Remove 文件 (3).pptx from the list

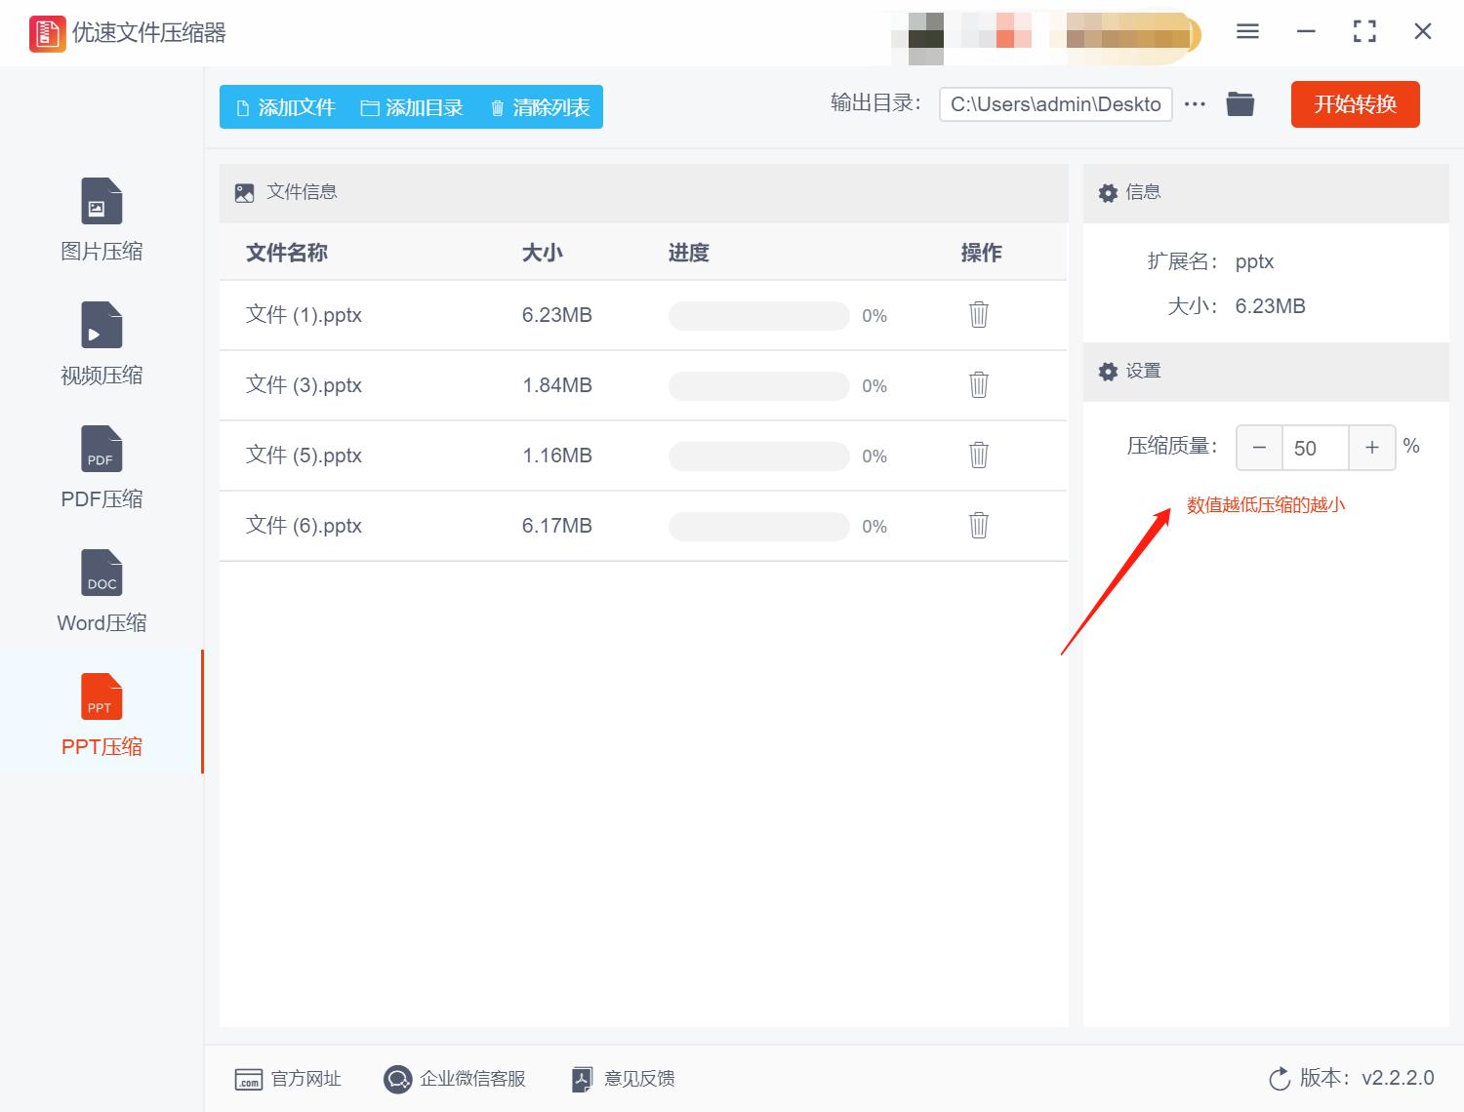tap(978, 385)
